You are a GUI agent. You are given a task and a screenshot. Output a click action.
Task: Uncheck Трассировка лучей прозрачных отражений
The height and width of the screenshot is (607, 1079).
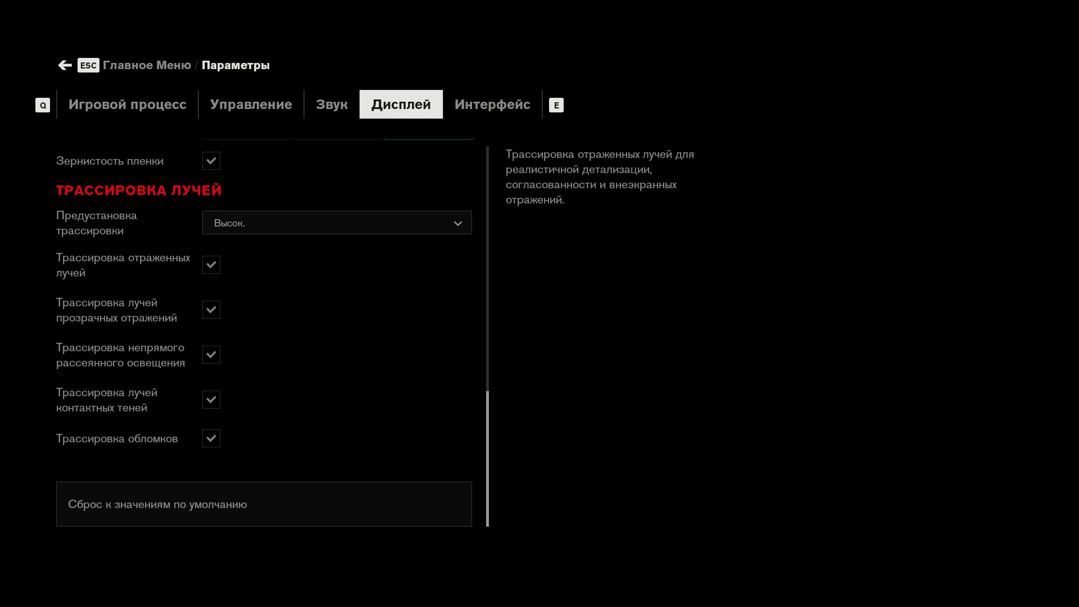tap(211, 310)
